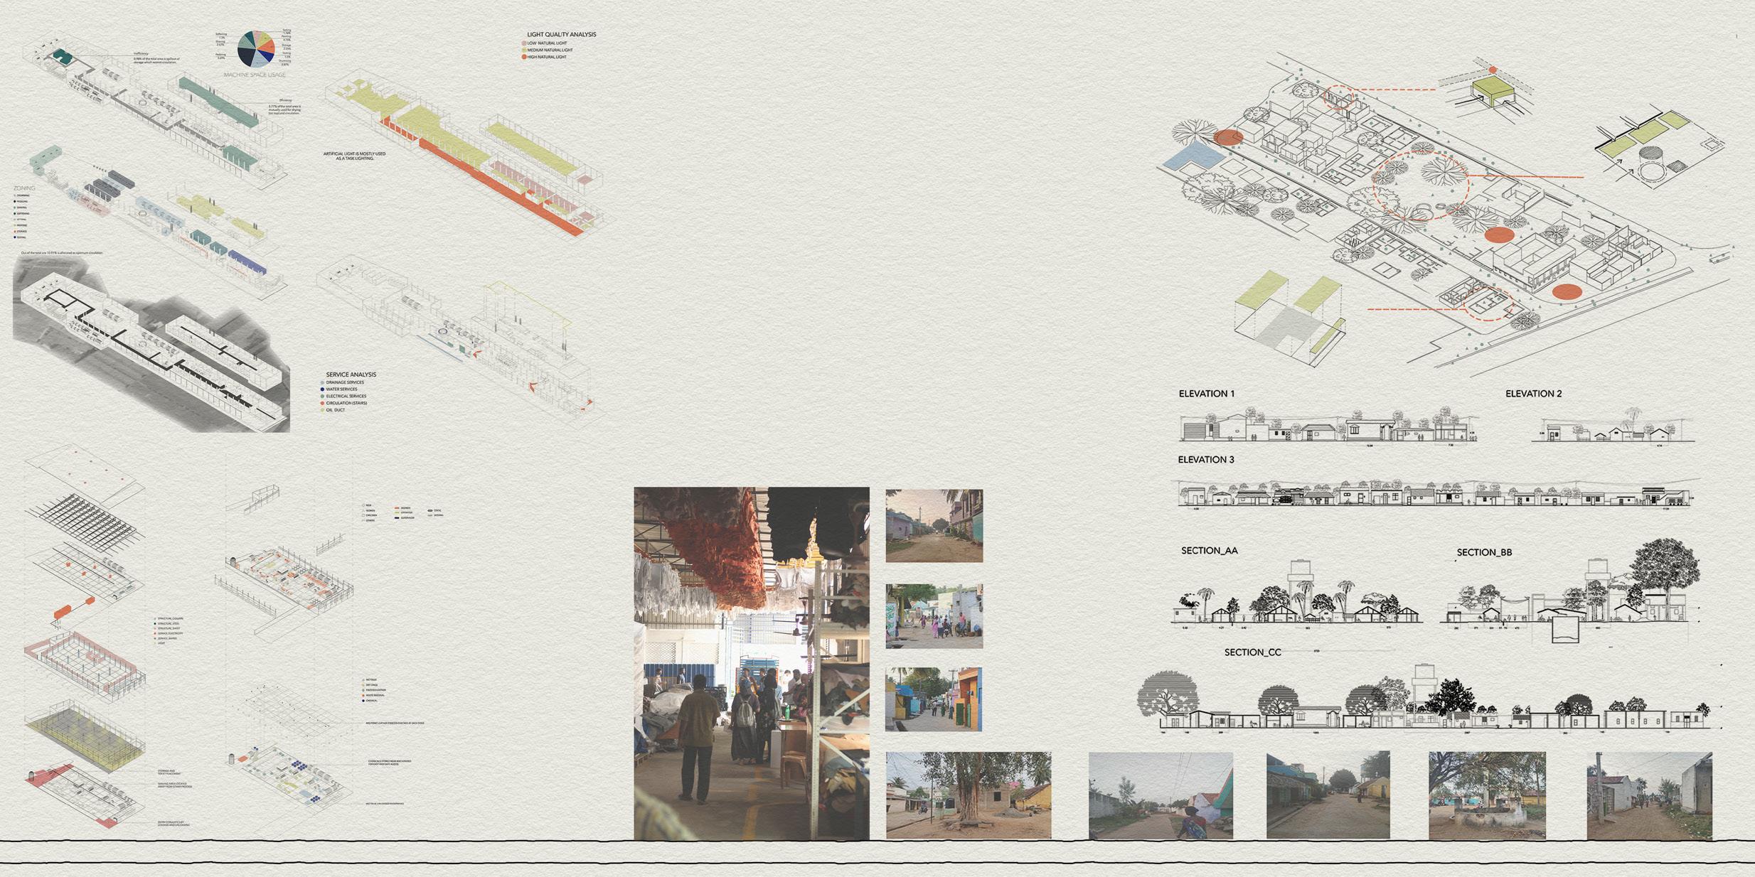
Task: Click the ELEVATION 1 label
Action: click(1206, 394)
